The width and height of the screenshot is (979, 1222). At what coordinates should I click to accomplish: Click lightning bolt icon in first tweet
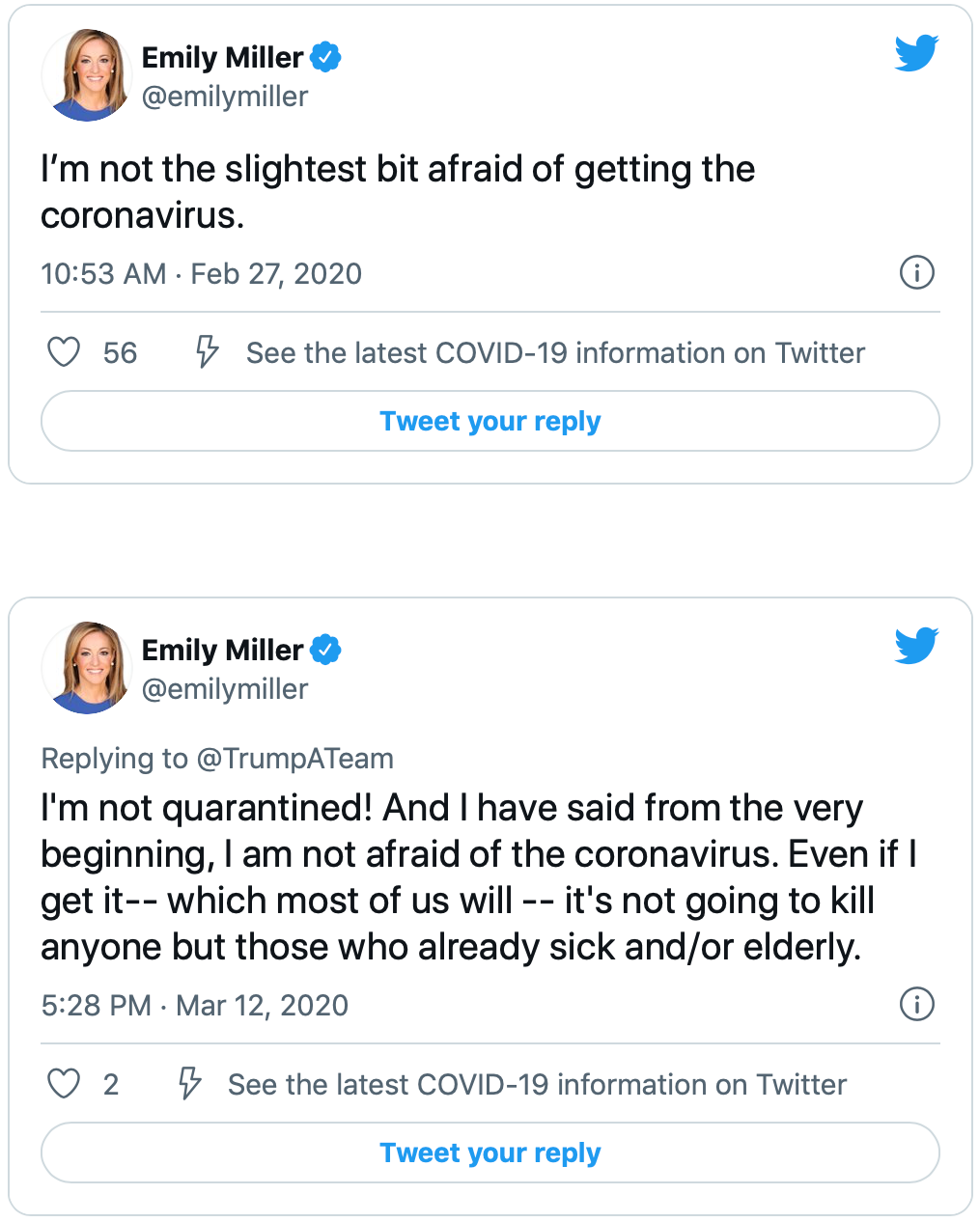point(207,352)
